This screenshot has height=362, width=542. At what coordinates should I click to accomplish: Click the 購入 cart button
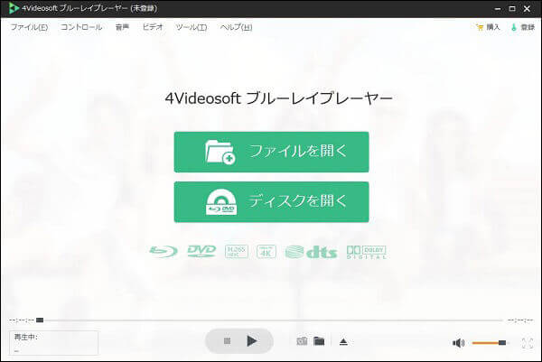pyautogui.click(x=488, y=27)
